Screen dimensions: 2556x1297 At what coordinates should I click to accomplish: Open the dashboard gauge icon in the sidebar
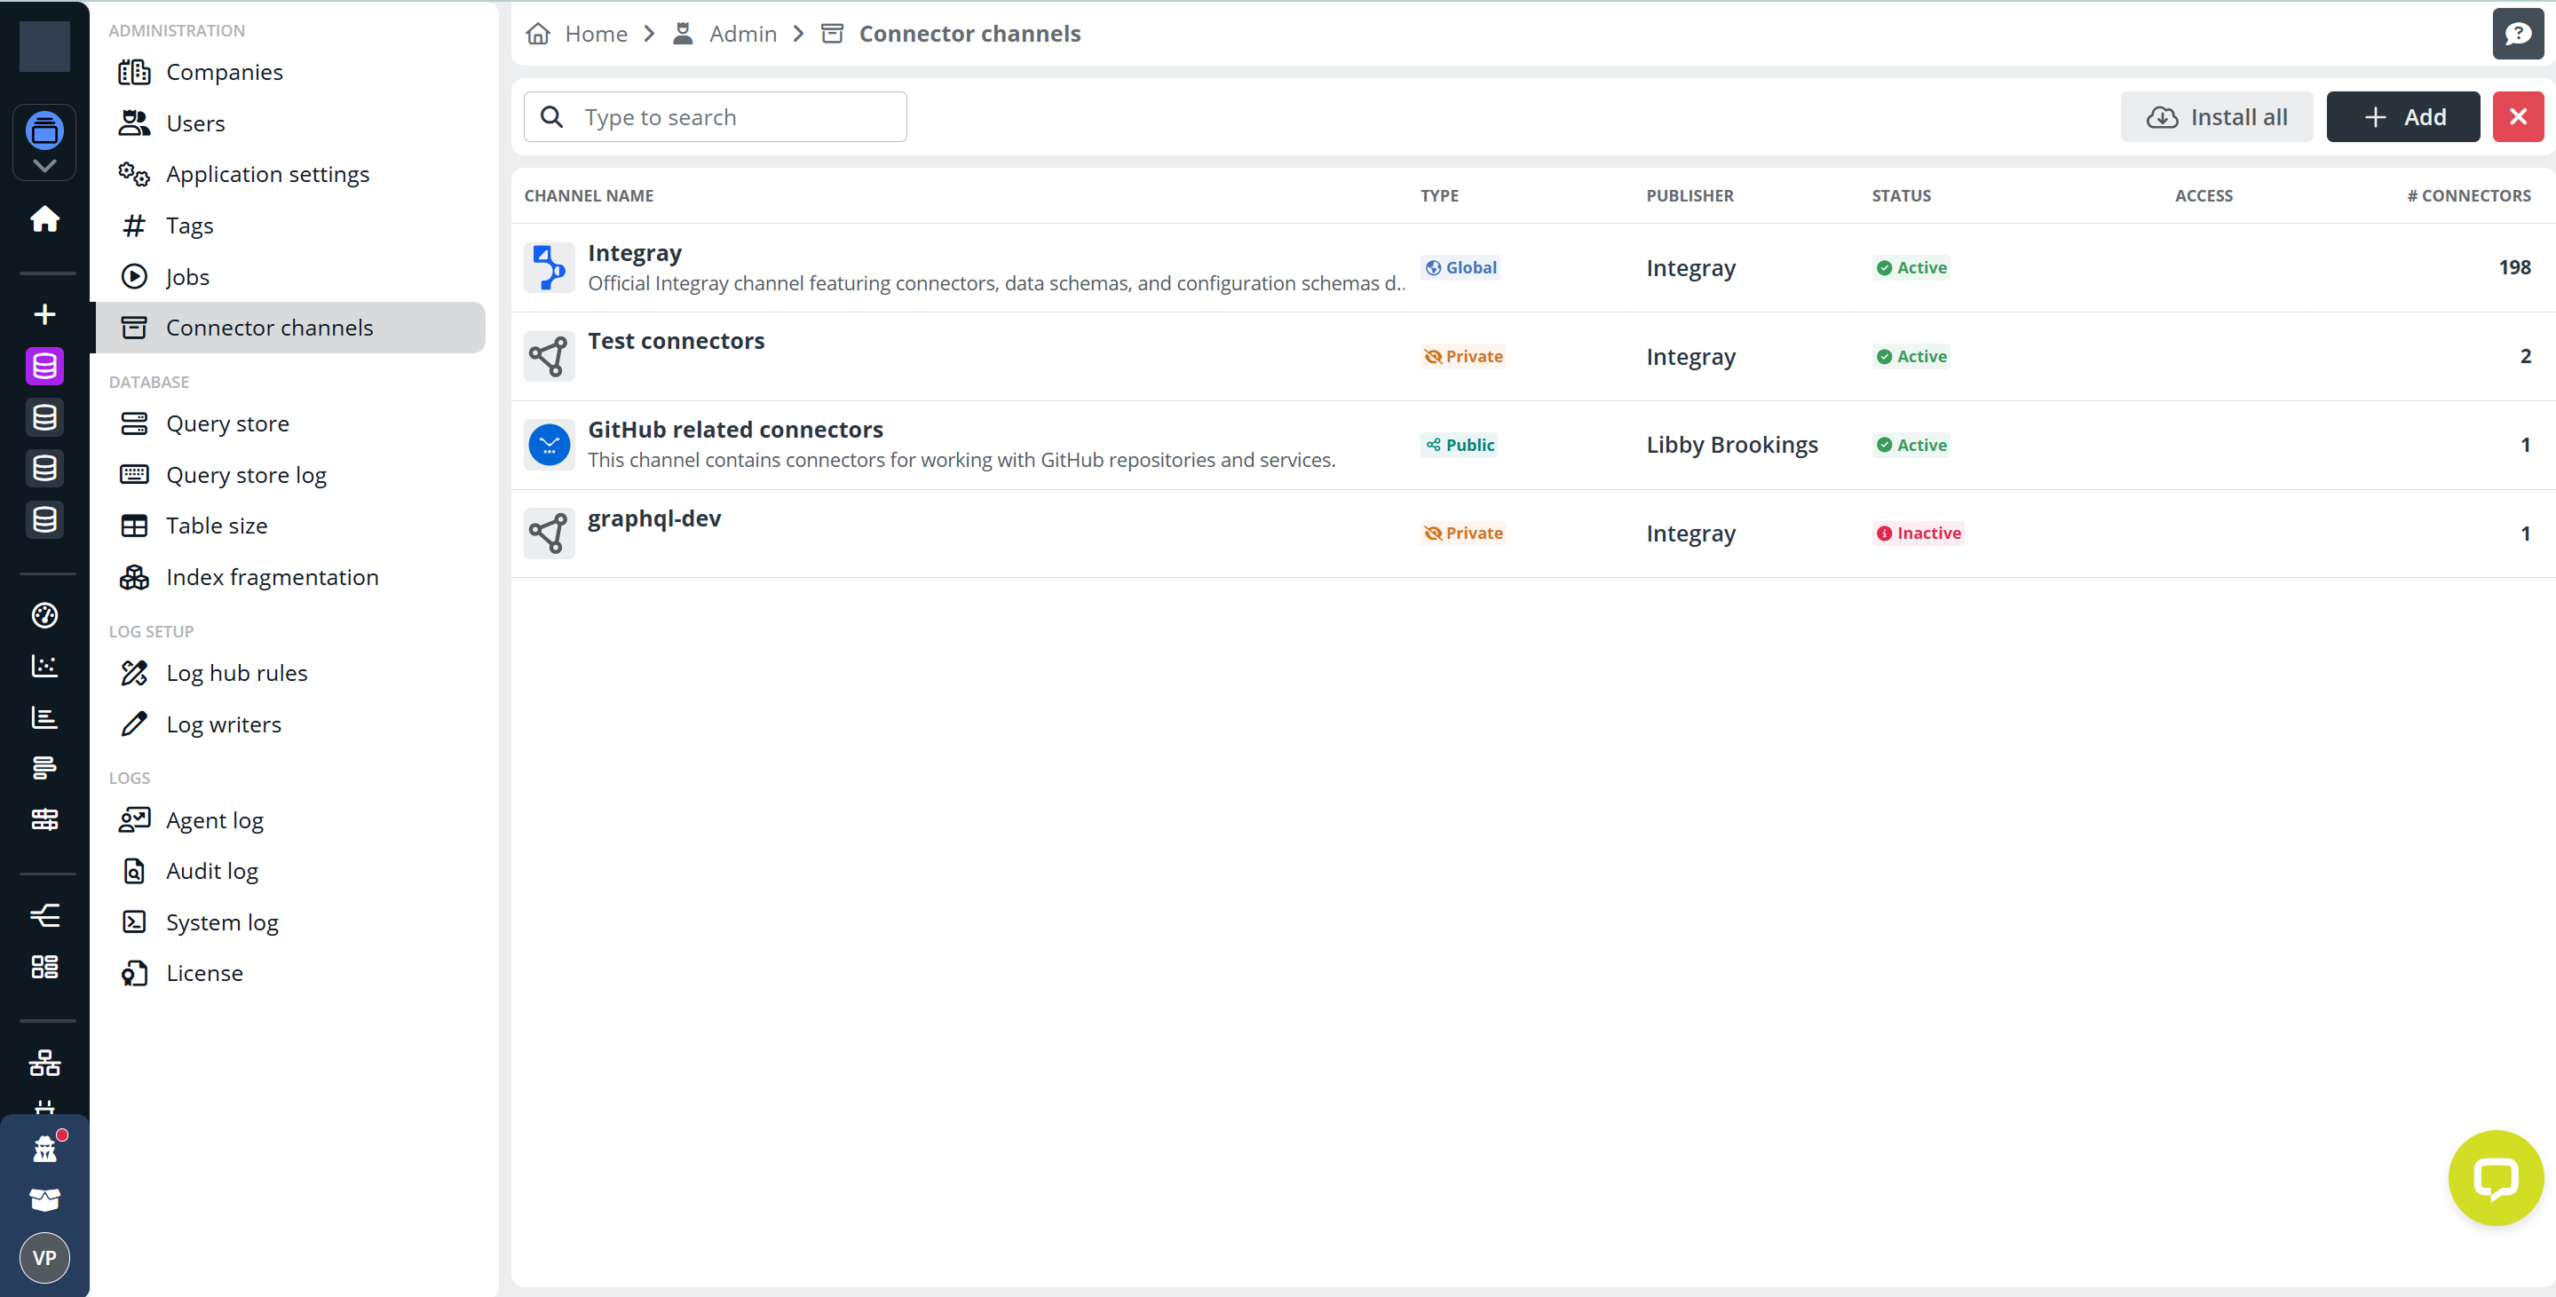click(44, 615)
